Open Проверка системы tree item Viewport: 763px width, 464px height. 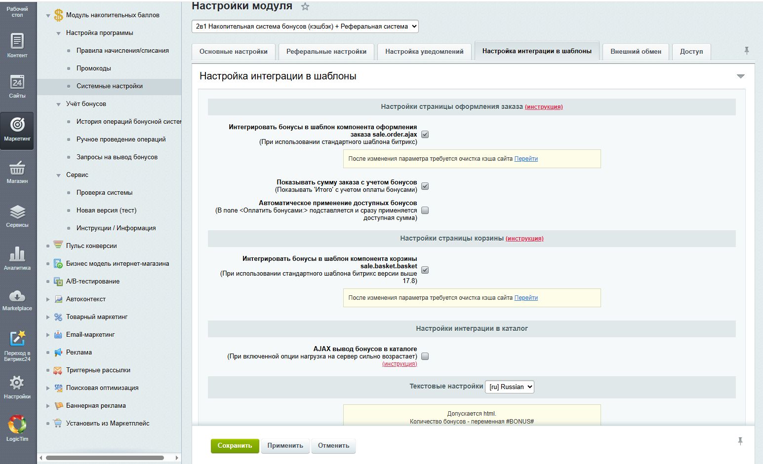point(105,193)
